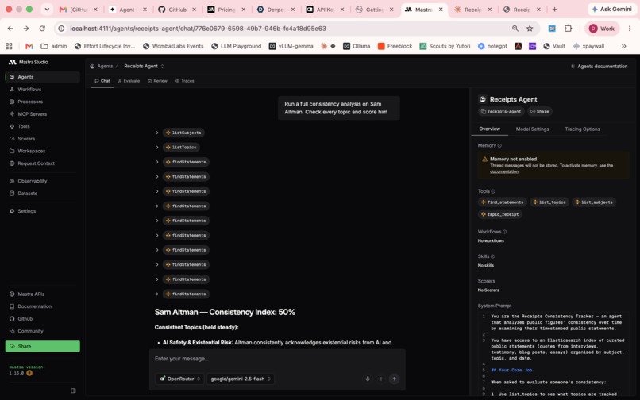
Task: Bookmark this page with star icon
Action: pos(530,29)
